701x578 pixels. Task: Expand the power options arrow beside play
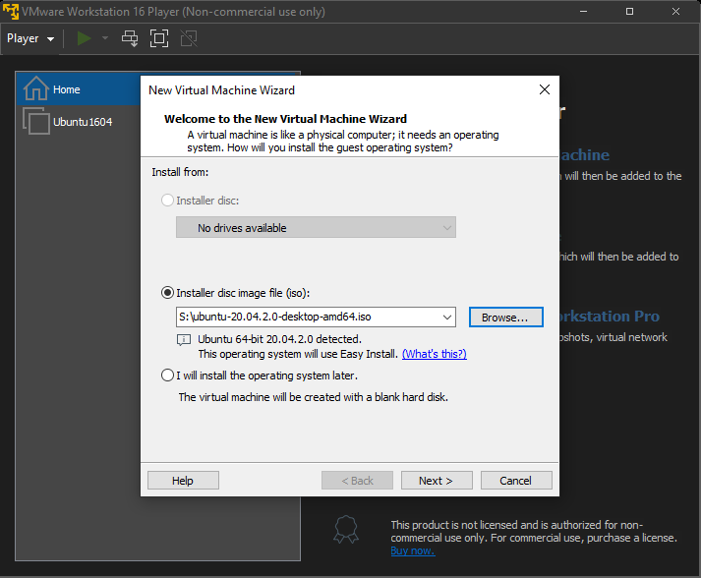pos(105,38)
